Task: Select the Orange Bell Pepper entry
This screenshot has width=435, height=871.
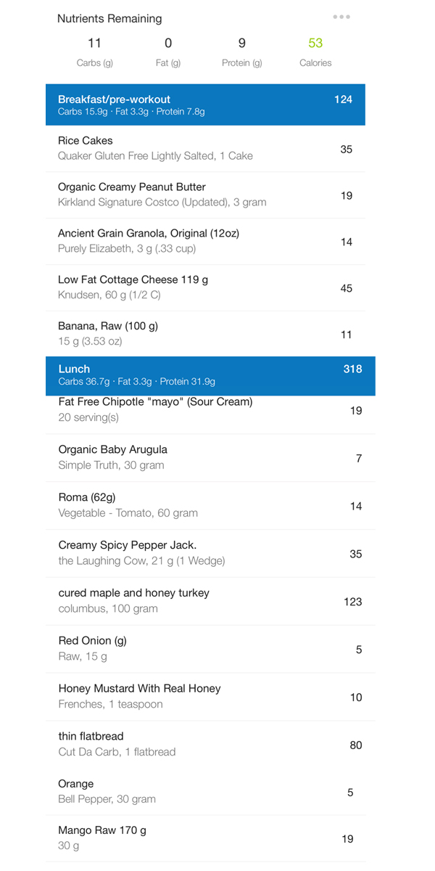Action: [x=210, y=792]
